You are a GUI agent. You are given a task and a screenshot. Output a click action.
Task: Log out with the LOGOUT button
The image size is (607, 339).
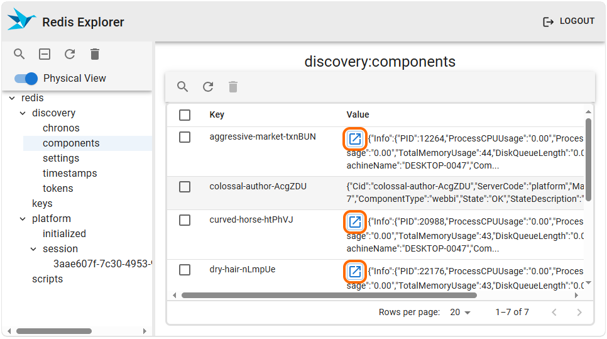(x=569, y=21)
